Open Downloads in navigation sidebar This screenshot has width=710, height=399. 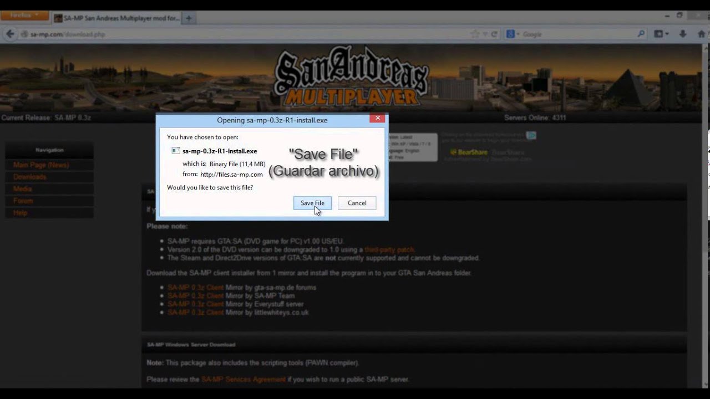click(30, 177)
